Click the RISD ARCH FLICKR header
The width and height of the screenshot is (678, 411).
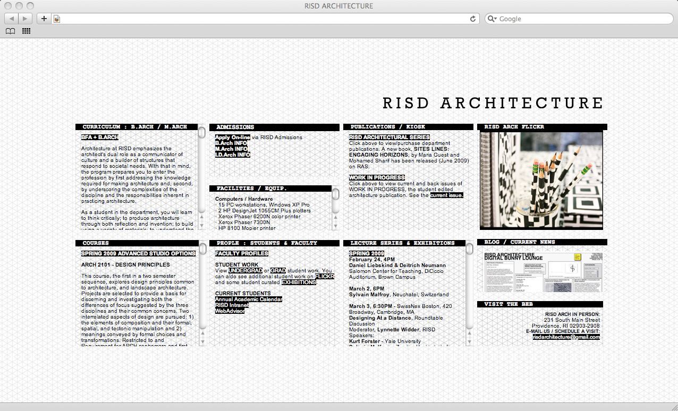tap(542, 127)
